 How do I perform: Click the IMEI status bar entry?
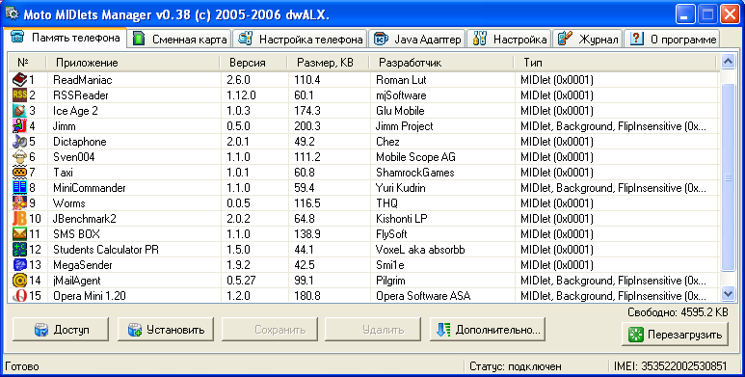pyautogui.click(x=671, y=366)
